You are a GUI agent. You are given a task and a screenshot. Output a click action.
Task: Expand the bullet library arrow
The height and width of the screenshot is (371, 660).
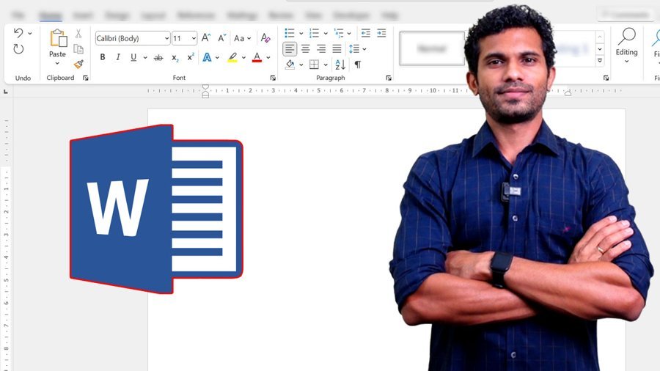301,33
